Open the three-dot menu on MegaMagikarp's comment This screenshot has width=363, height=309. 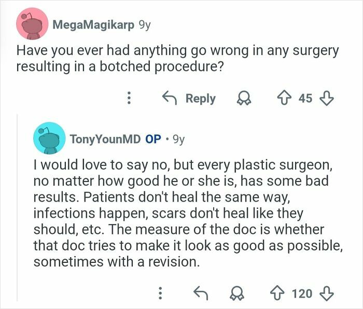pyautogui.click(x=130, y=99)
